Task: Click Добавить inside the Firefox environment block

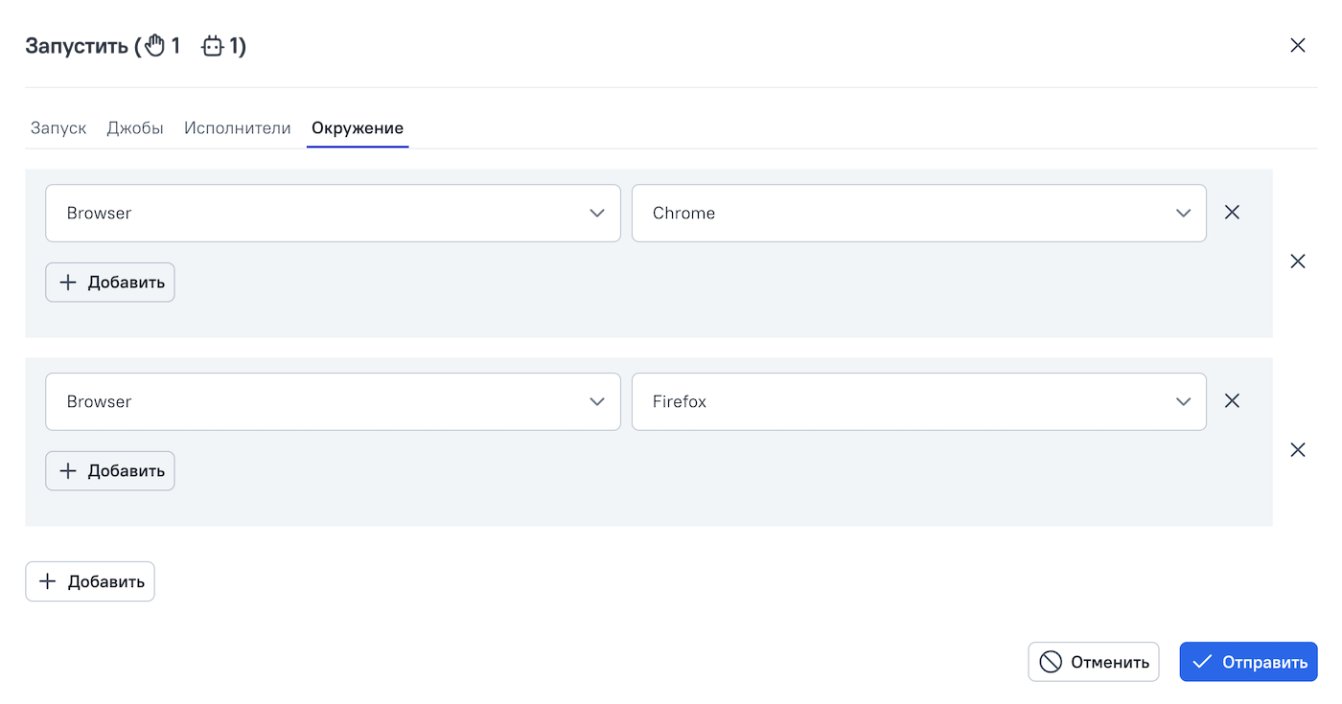Action: pyautogui.click(x=110, y=471)
